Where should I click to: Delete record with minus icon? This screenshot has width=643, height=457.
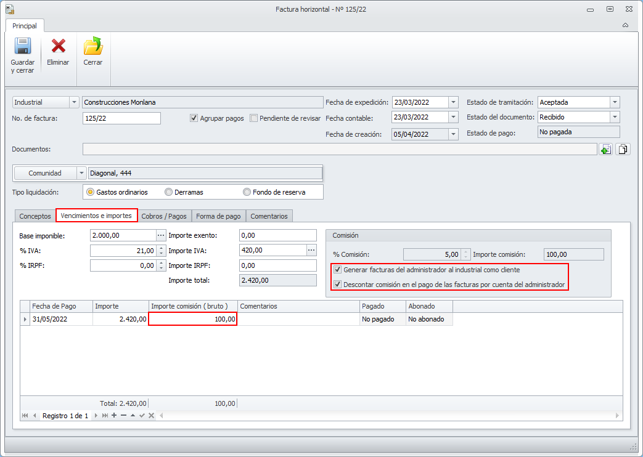tap(123, 416)
